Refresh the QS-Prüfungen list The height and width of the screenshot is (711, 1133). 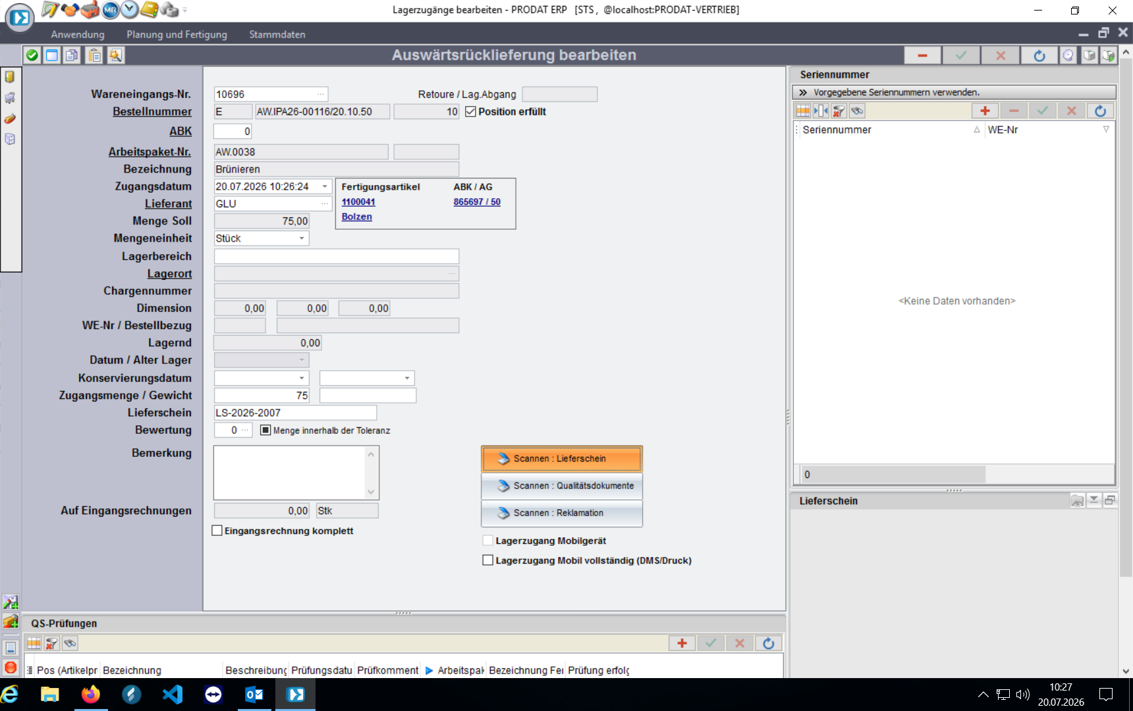click(768, 643)
